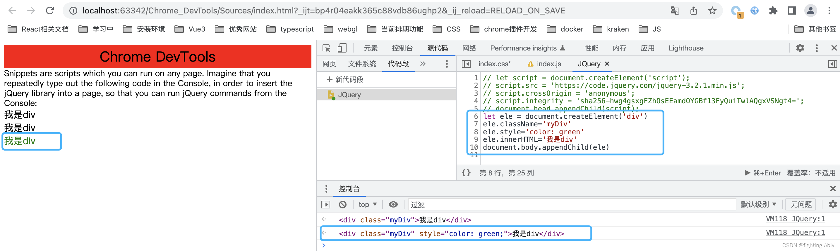Viewport: 840px width, 251px height.
Task: Open second VM118 JQuery:1 source link
Action: point(795,233)
